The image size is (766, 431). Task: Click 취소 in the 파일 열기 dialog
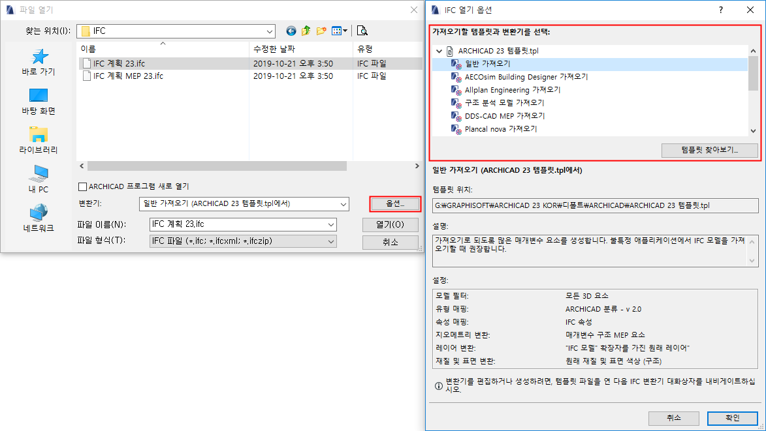coord(391,243)
